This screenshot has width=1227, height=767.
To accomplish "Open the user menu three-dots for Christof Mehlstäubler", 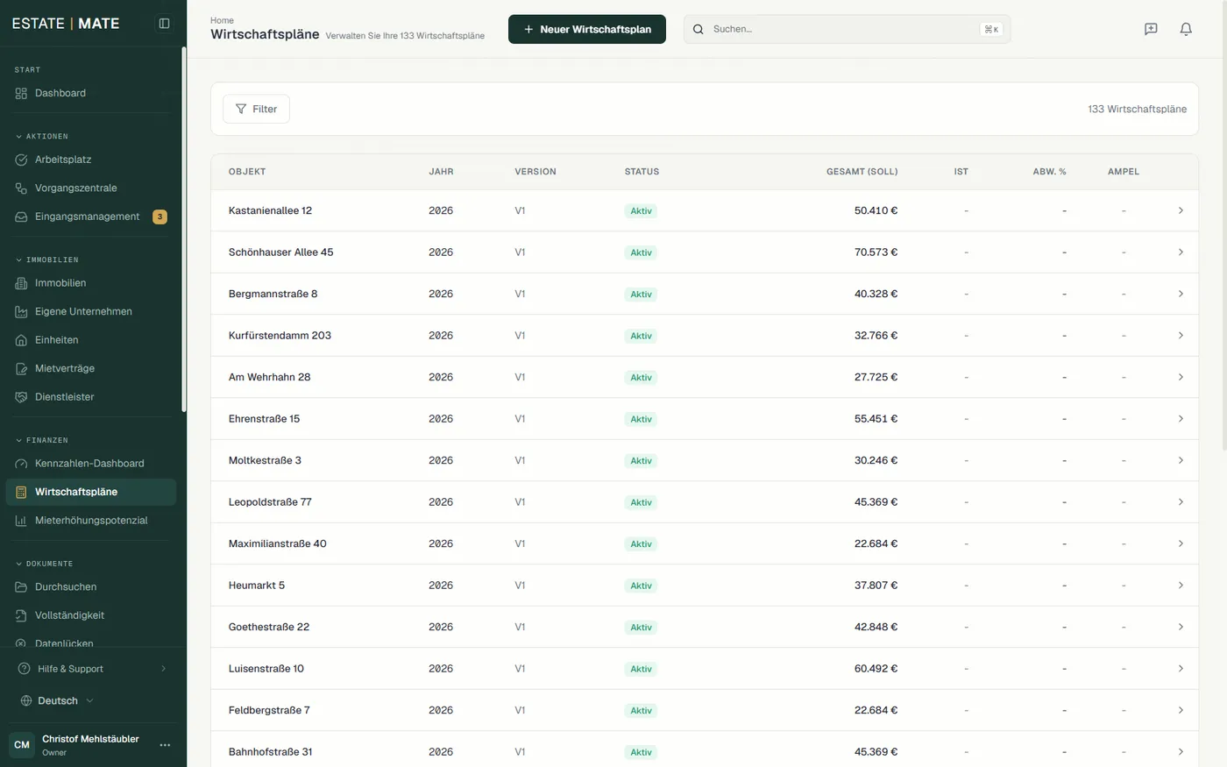I will tap(165, 745).
